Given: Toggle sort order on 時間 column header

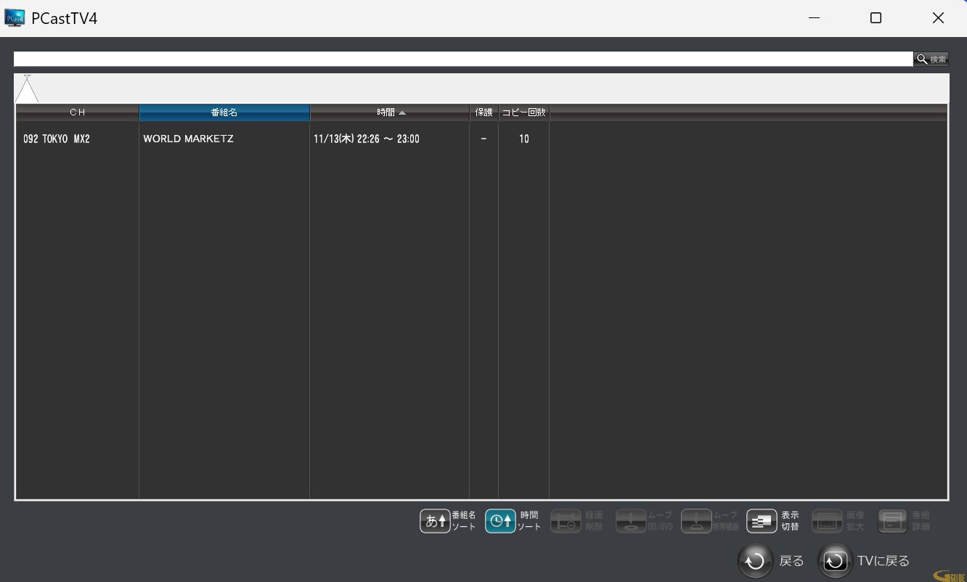Looking at the screenshot, I should (390, 112).
